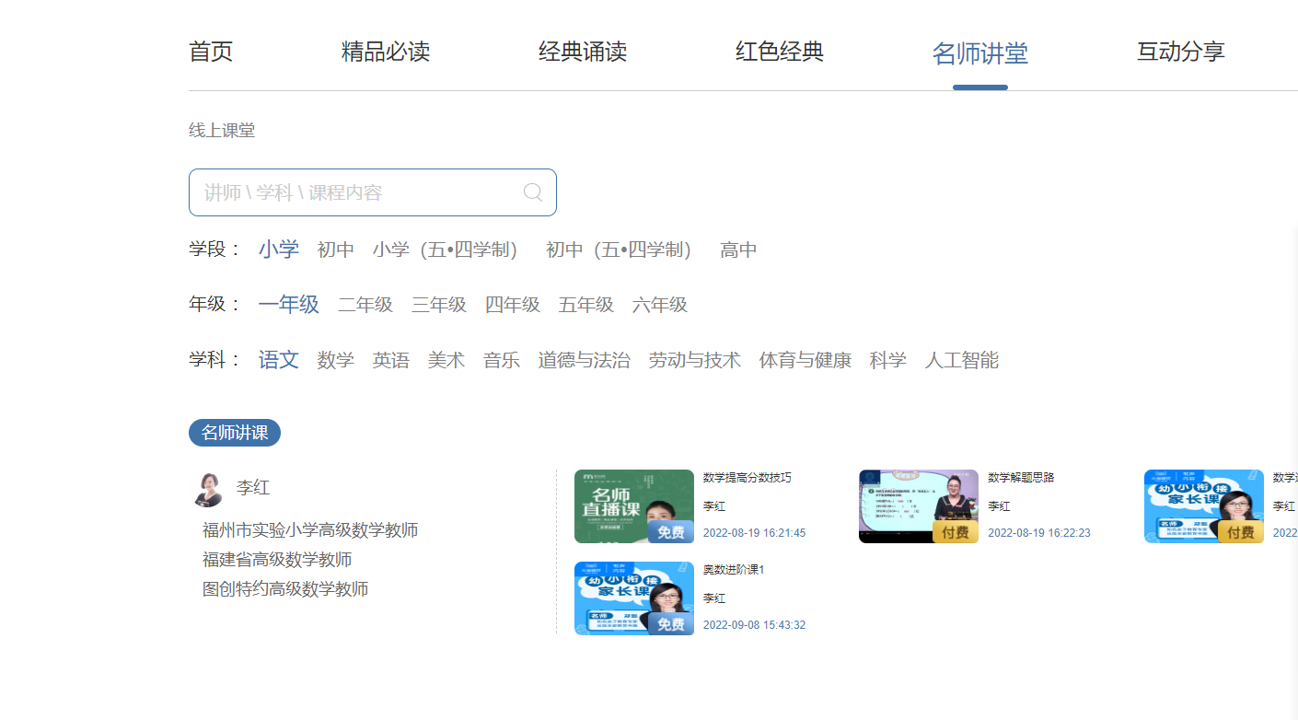The image size is (1298, 720).
Task: Open the partially visible third course thumbnail
Action: (1204, 506)
